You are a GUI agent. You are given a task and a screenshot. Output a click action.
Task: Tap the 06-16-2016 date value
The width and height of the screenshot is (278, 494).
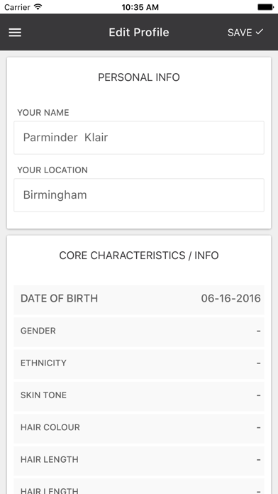[230, 298]
